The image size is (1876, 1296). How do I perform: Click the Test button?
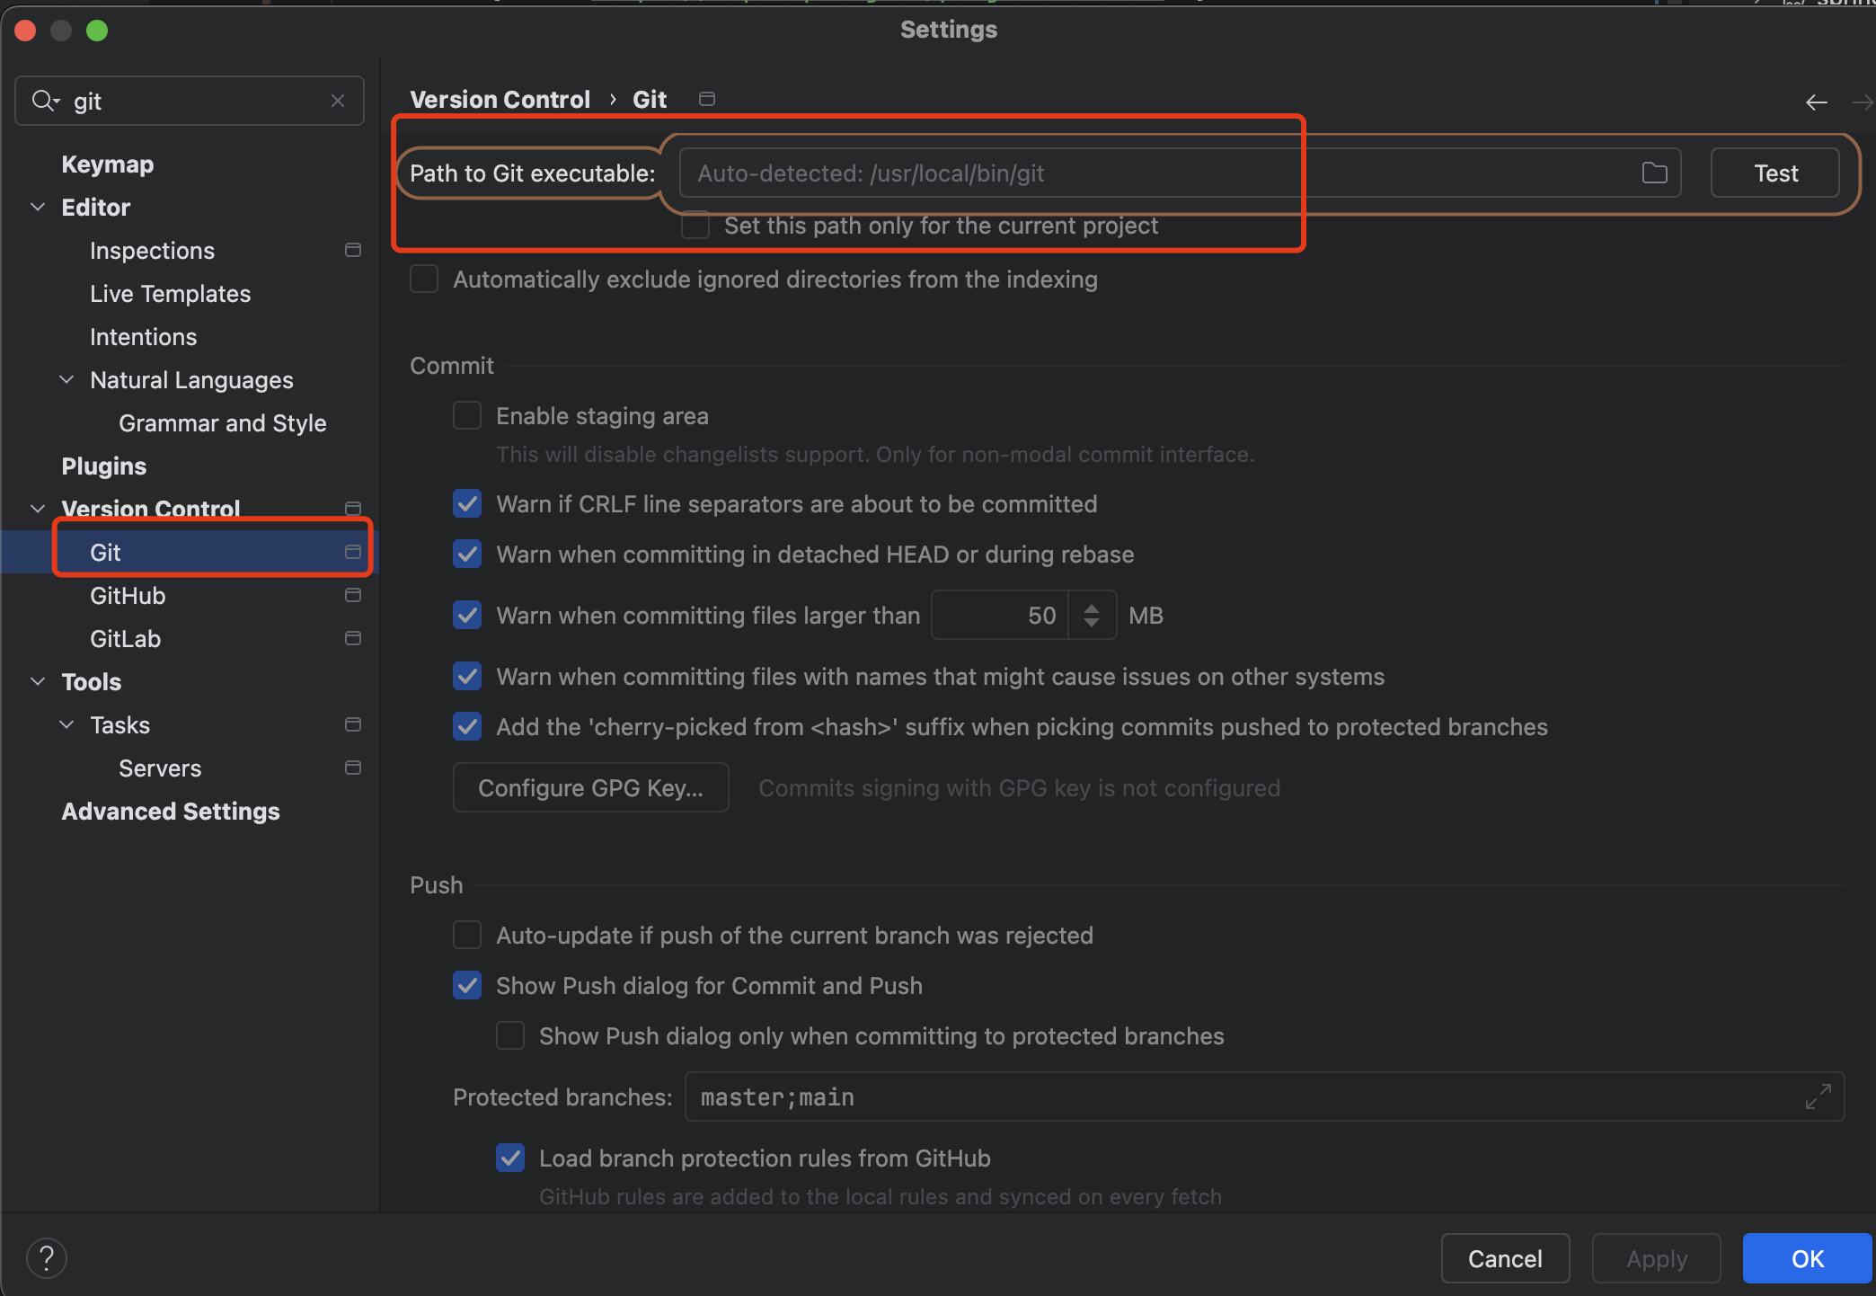pos(1774,173)
